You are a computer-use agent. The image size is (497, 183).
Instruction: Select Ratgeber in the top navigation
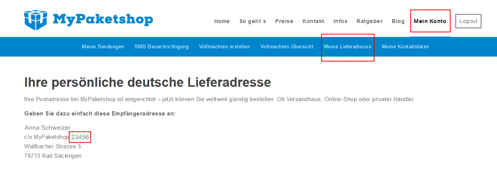pos(369,21)
